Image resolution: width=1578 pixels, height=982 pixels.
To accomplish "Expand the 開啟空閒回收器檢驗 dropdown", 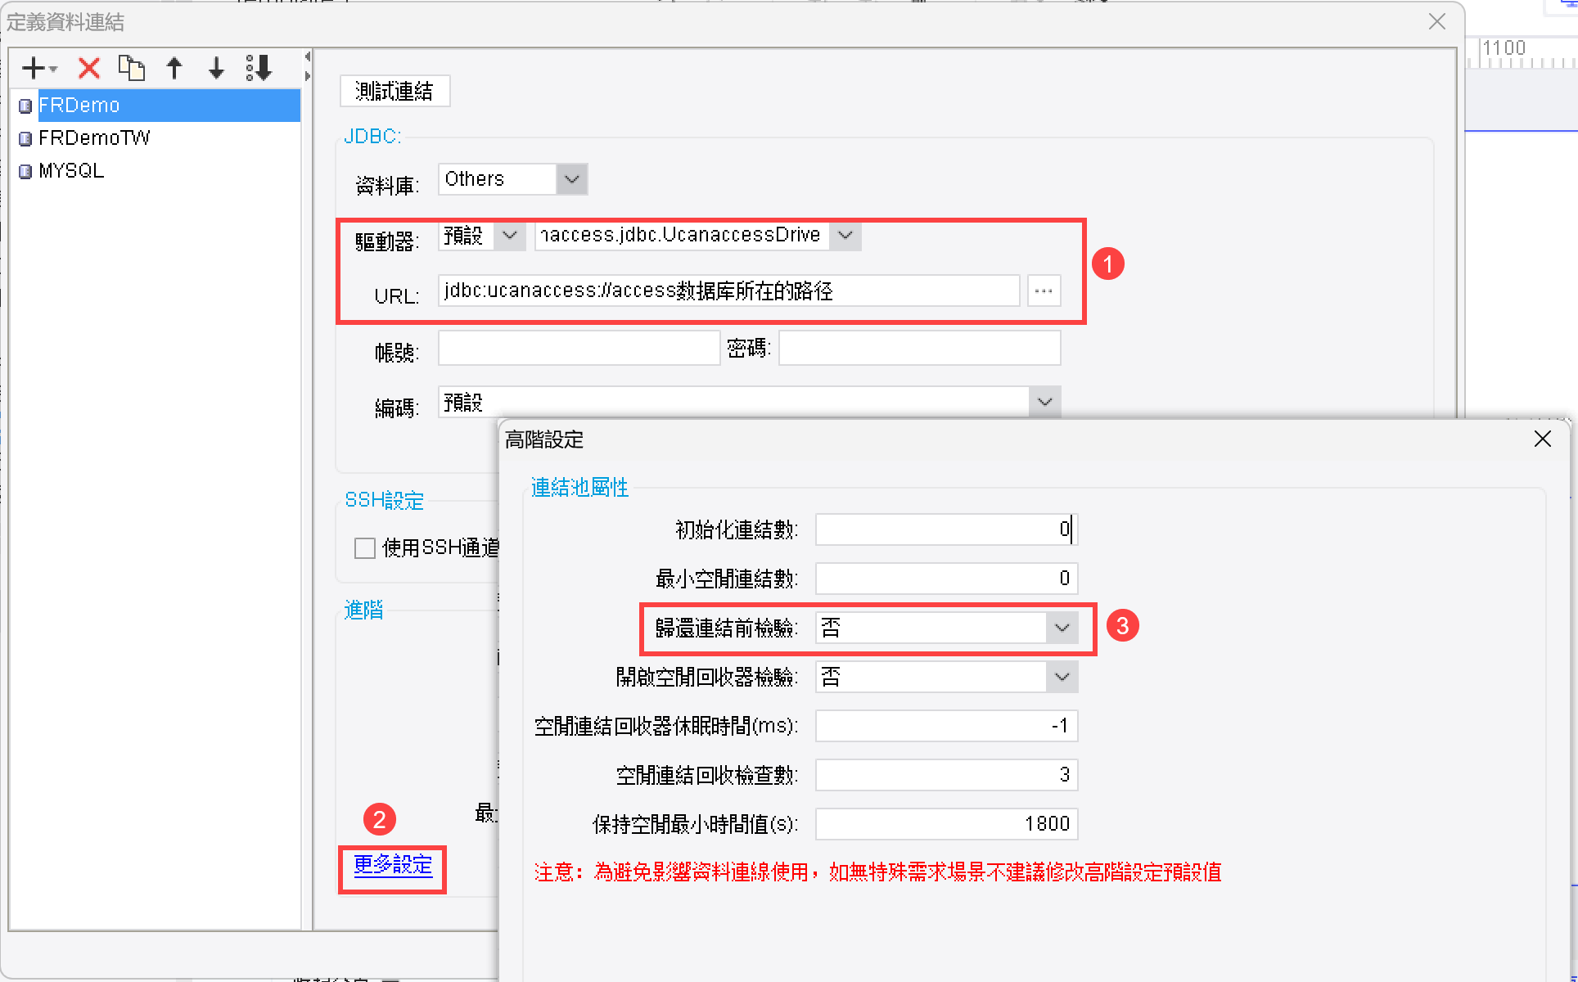I will (1062, 677).
